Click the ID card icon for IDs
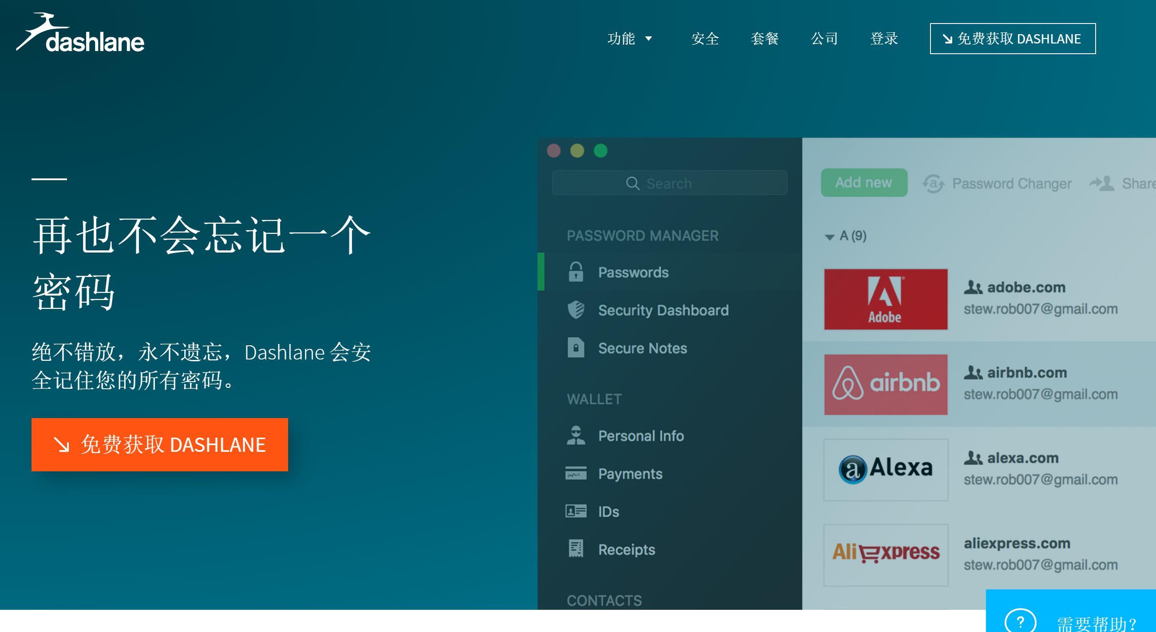This screenshot has height=632, width=1156. tap(576, 511)
